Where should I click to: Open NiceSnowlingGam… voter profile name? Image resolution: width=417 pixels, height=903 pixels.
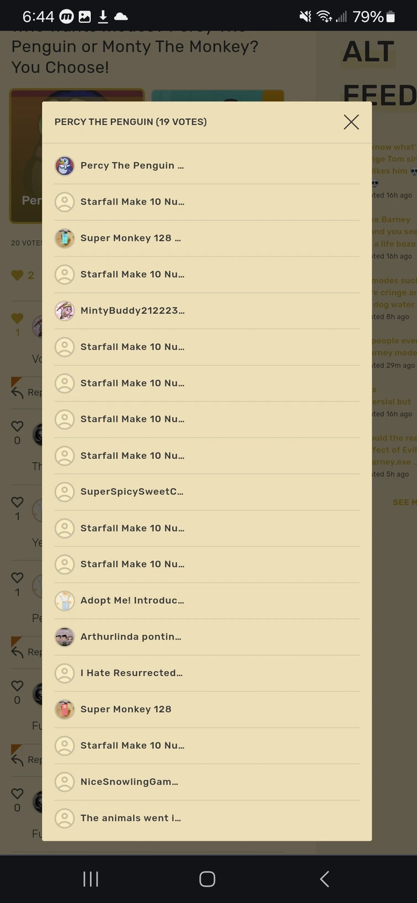[x=129, y=782]
